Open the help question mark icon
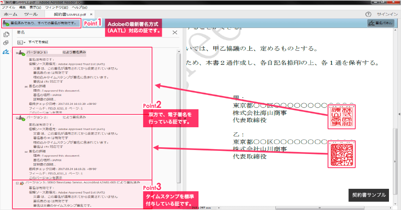 (x=368, y=14)
